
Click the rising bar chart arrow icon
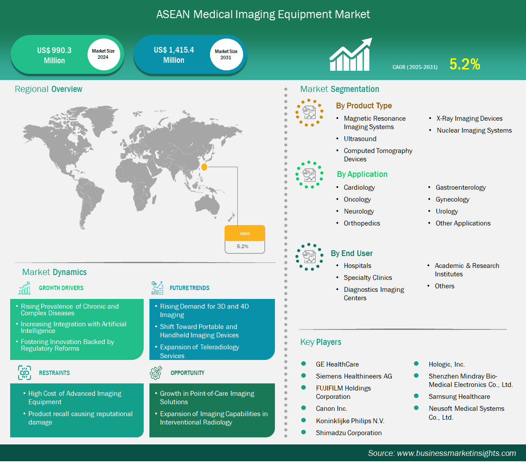click(351, 54)
